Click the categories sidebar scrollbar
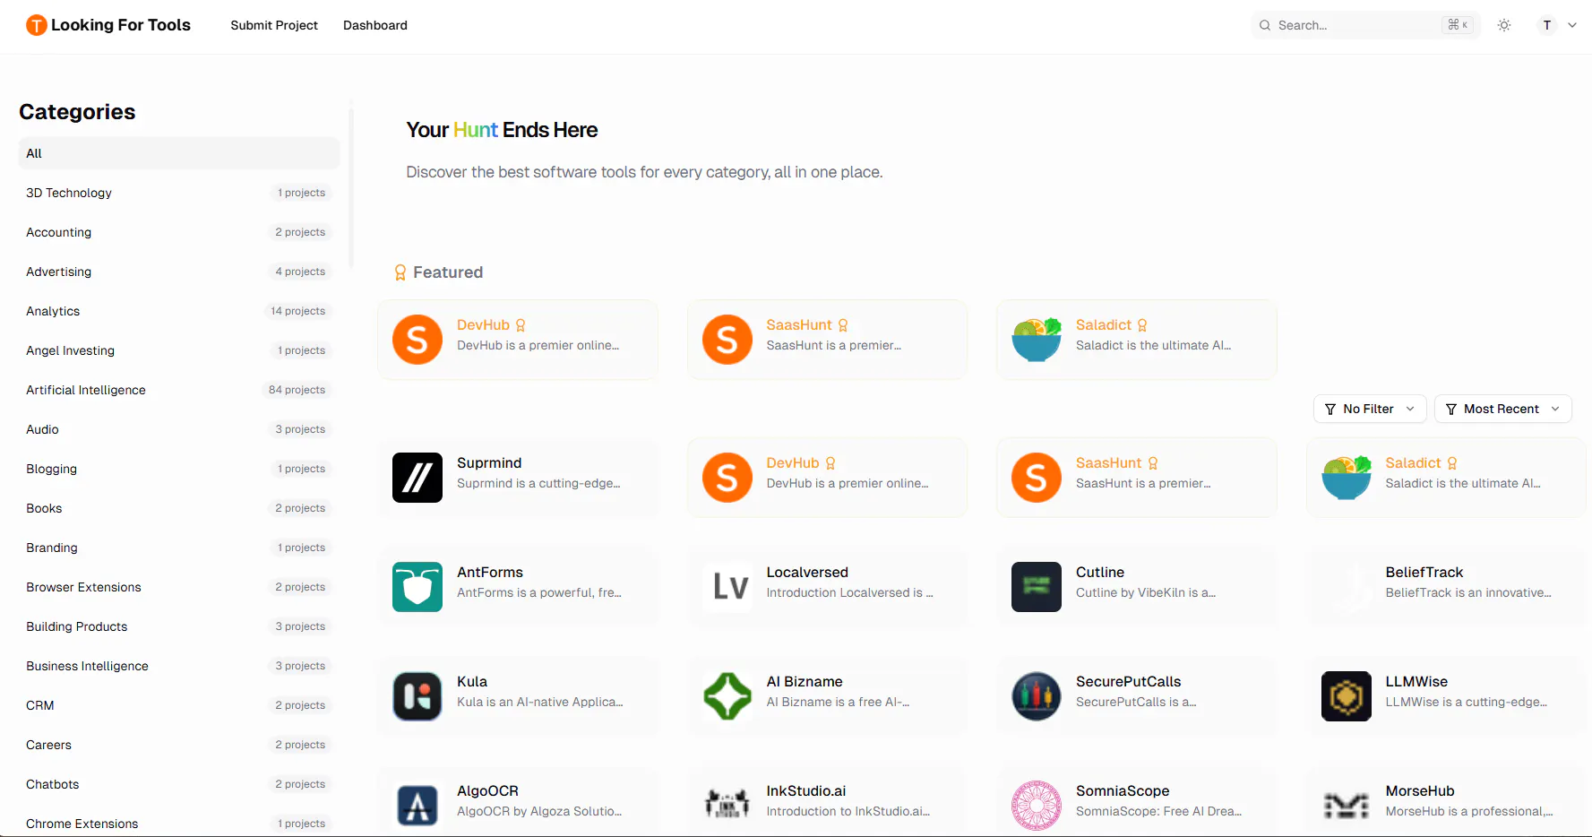This screenshot has height=837, width=1592. (351, 188)
